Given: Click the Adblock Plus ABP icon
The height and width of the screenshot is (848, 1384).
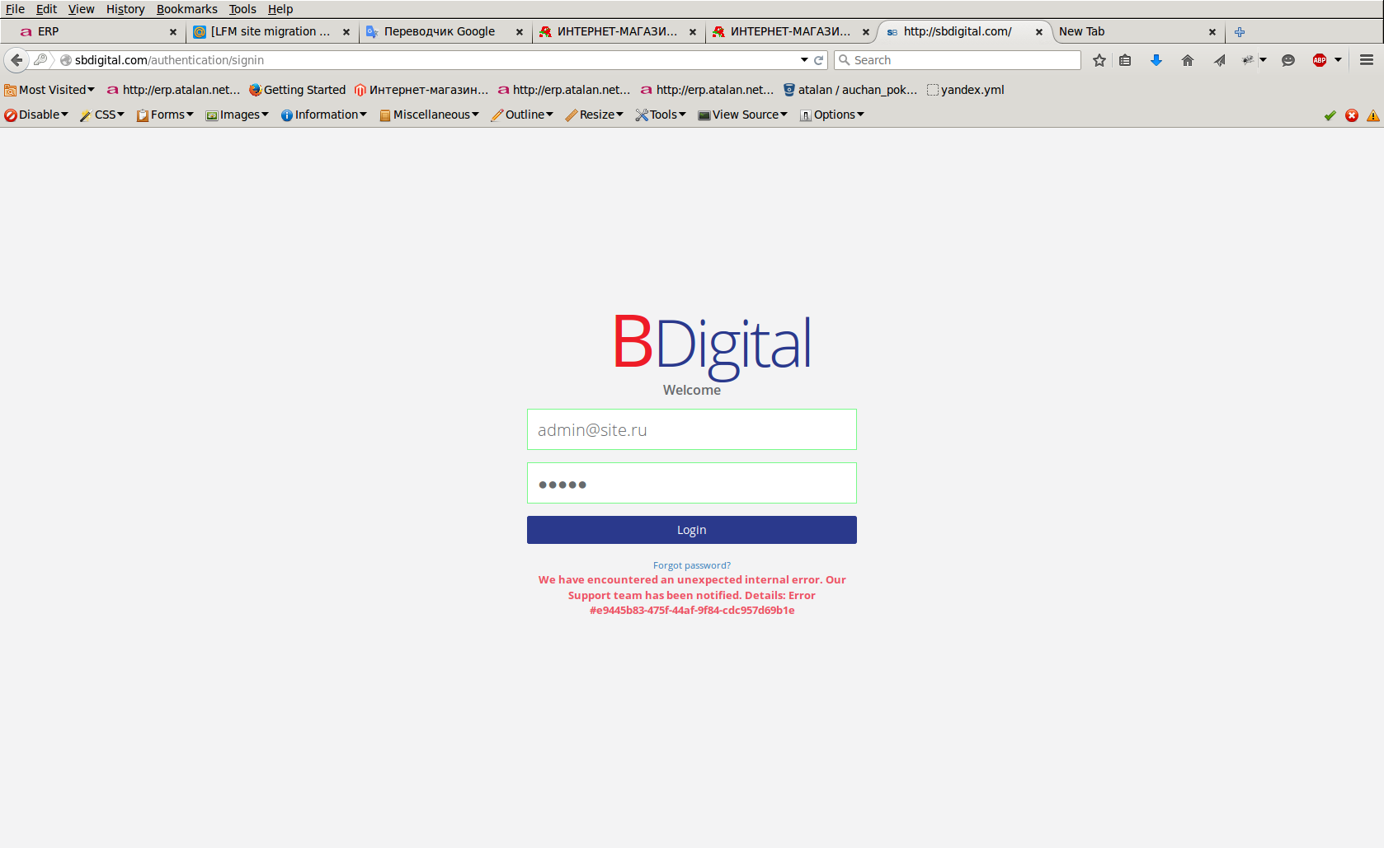Looking at the screenshot, I should (1320, 60).
